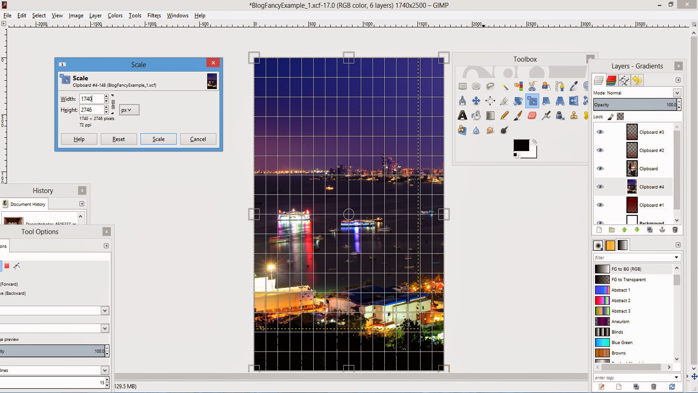Hide the Clipboard #3 layer

(600, 132)
